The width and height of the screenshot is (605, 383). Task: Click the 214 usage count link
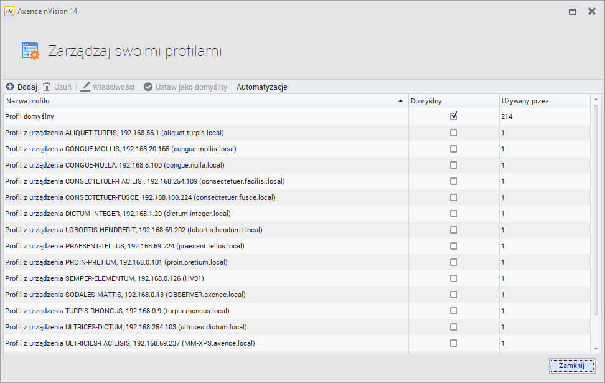[x=505, y=116]
